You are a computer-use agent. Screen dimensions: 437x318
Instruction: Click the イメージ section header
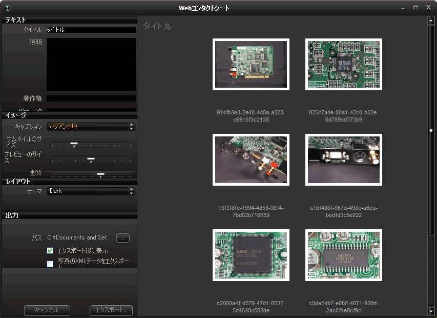[70, 115]
